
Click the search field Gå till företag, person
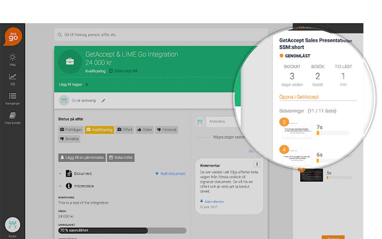(x=161, y=35)
